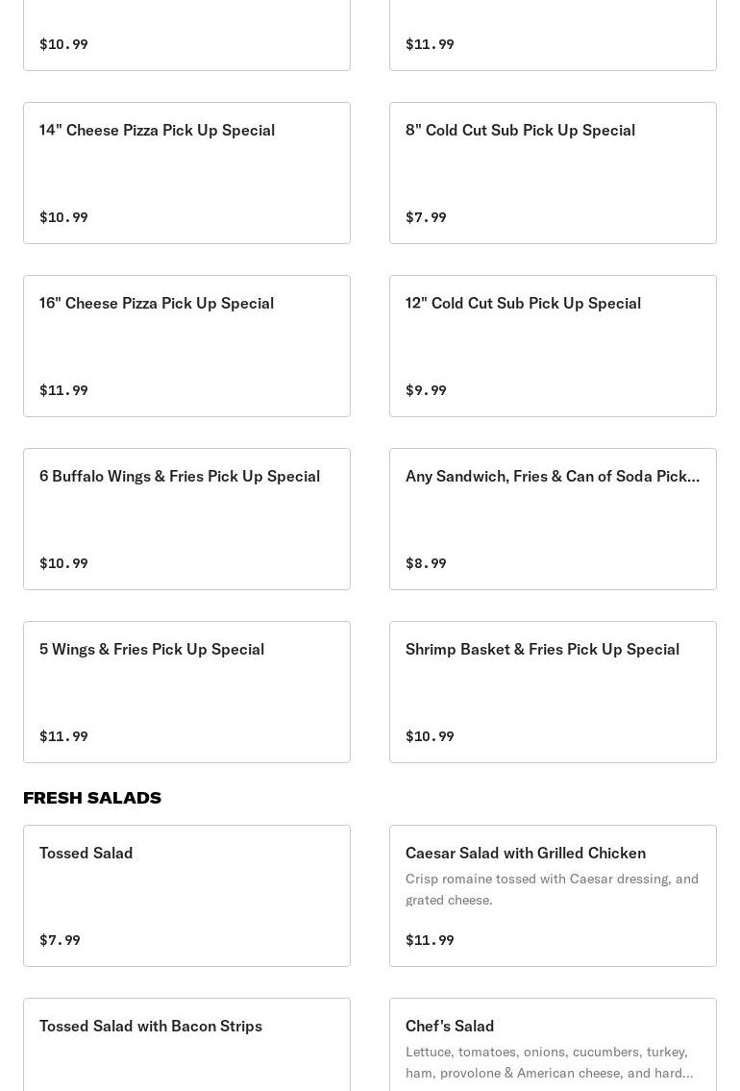Open the 14" Cheese Pizza Pick Up Special
740x1091 pixels.
click(186, 173)
